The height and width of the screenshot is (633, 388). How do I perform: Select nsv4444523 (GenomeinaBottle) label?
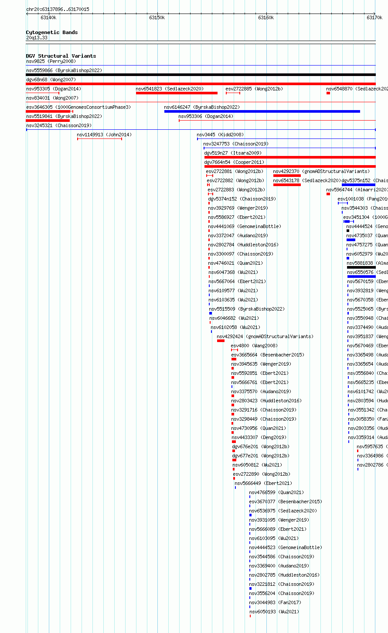286,547
